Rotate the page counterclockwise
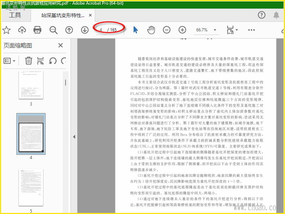Image resolution: width=285 pixels, height=214 pixels. click(x=53, y=61)
